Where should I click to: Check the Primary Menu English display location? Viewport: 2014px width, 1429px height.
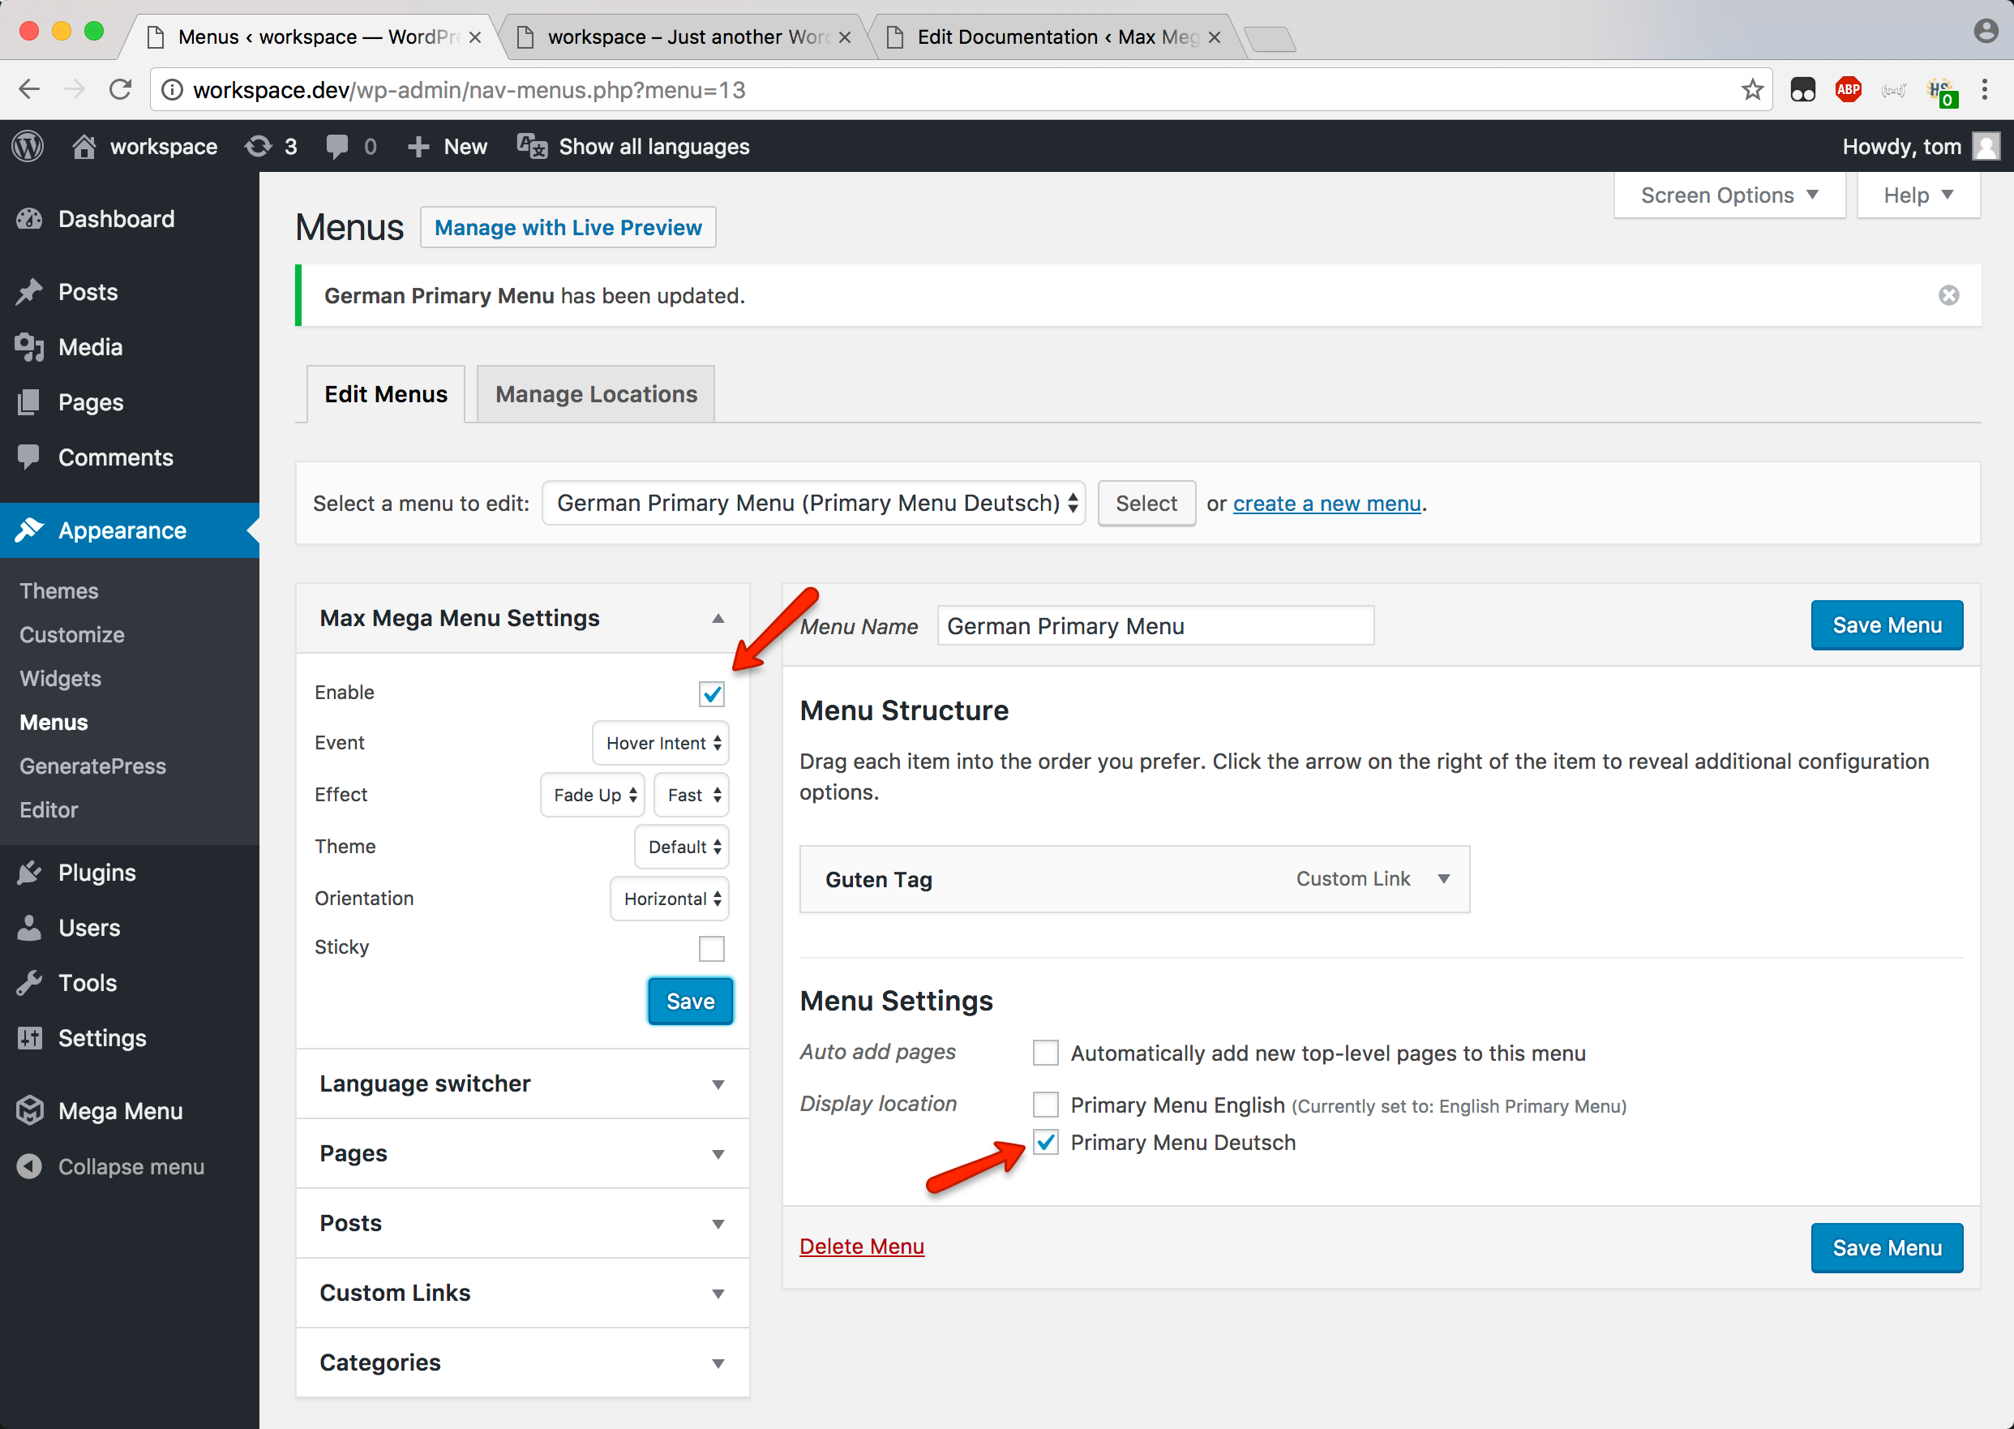pyautogui.click(x=1045, y=1105)
